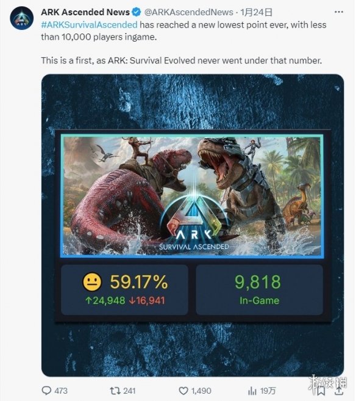Click the 1,490 likes count
356x401 pixels.
coord(201,391)
